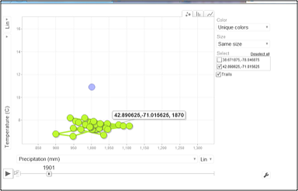Uncheck the 42.890625,-71.015625 checkbox
The width and height of the screenshot is (298, 191).
(x=220, y=67)
